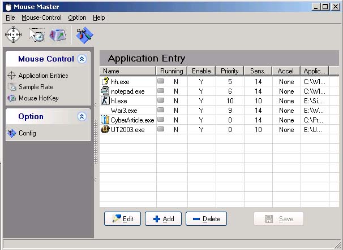Click the notepad icon of notepad.exe
Viewport: 343px width, 250px height.
click(105, 91)
